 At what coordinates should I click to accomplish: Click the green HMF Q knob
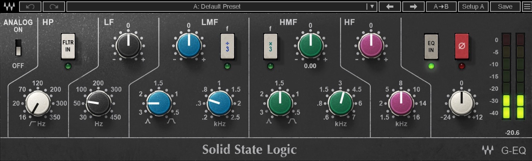[280, 103]
